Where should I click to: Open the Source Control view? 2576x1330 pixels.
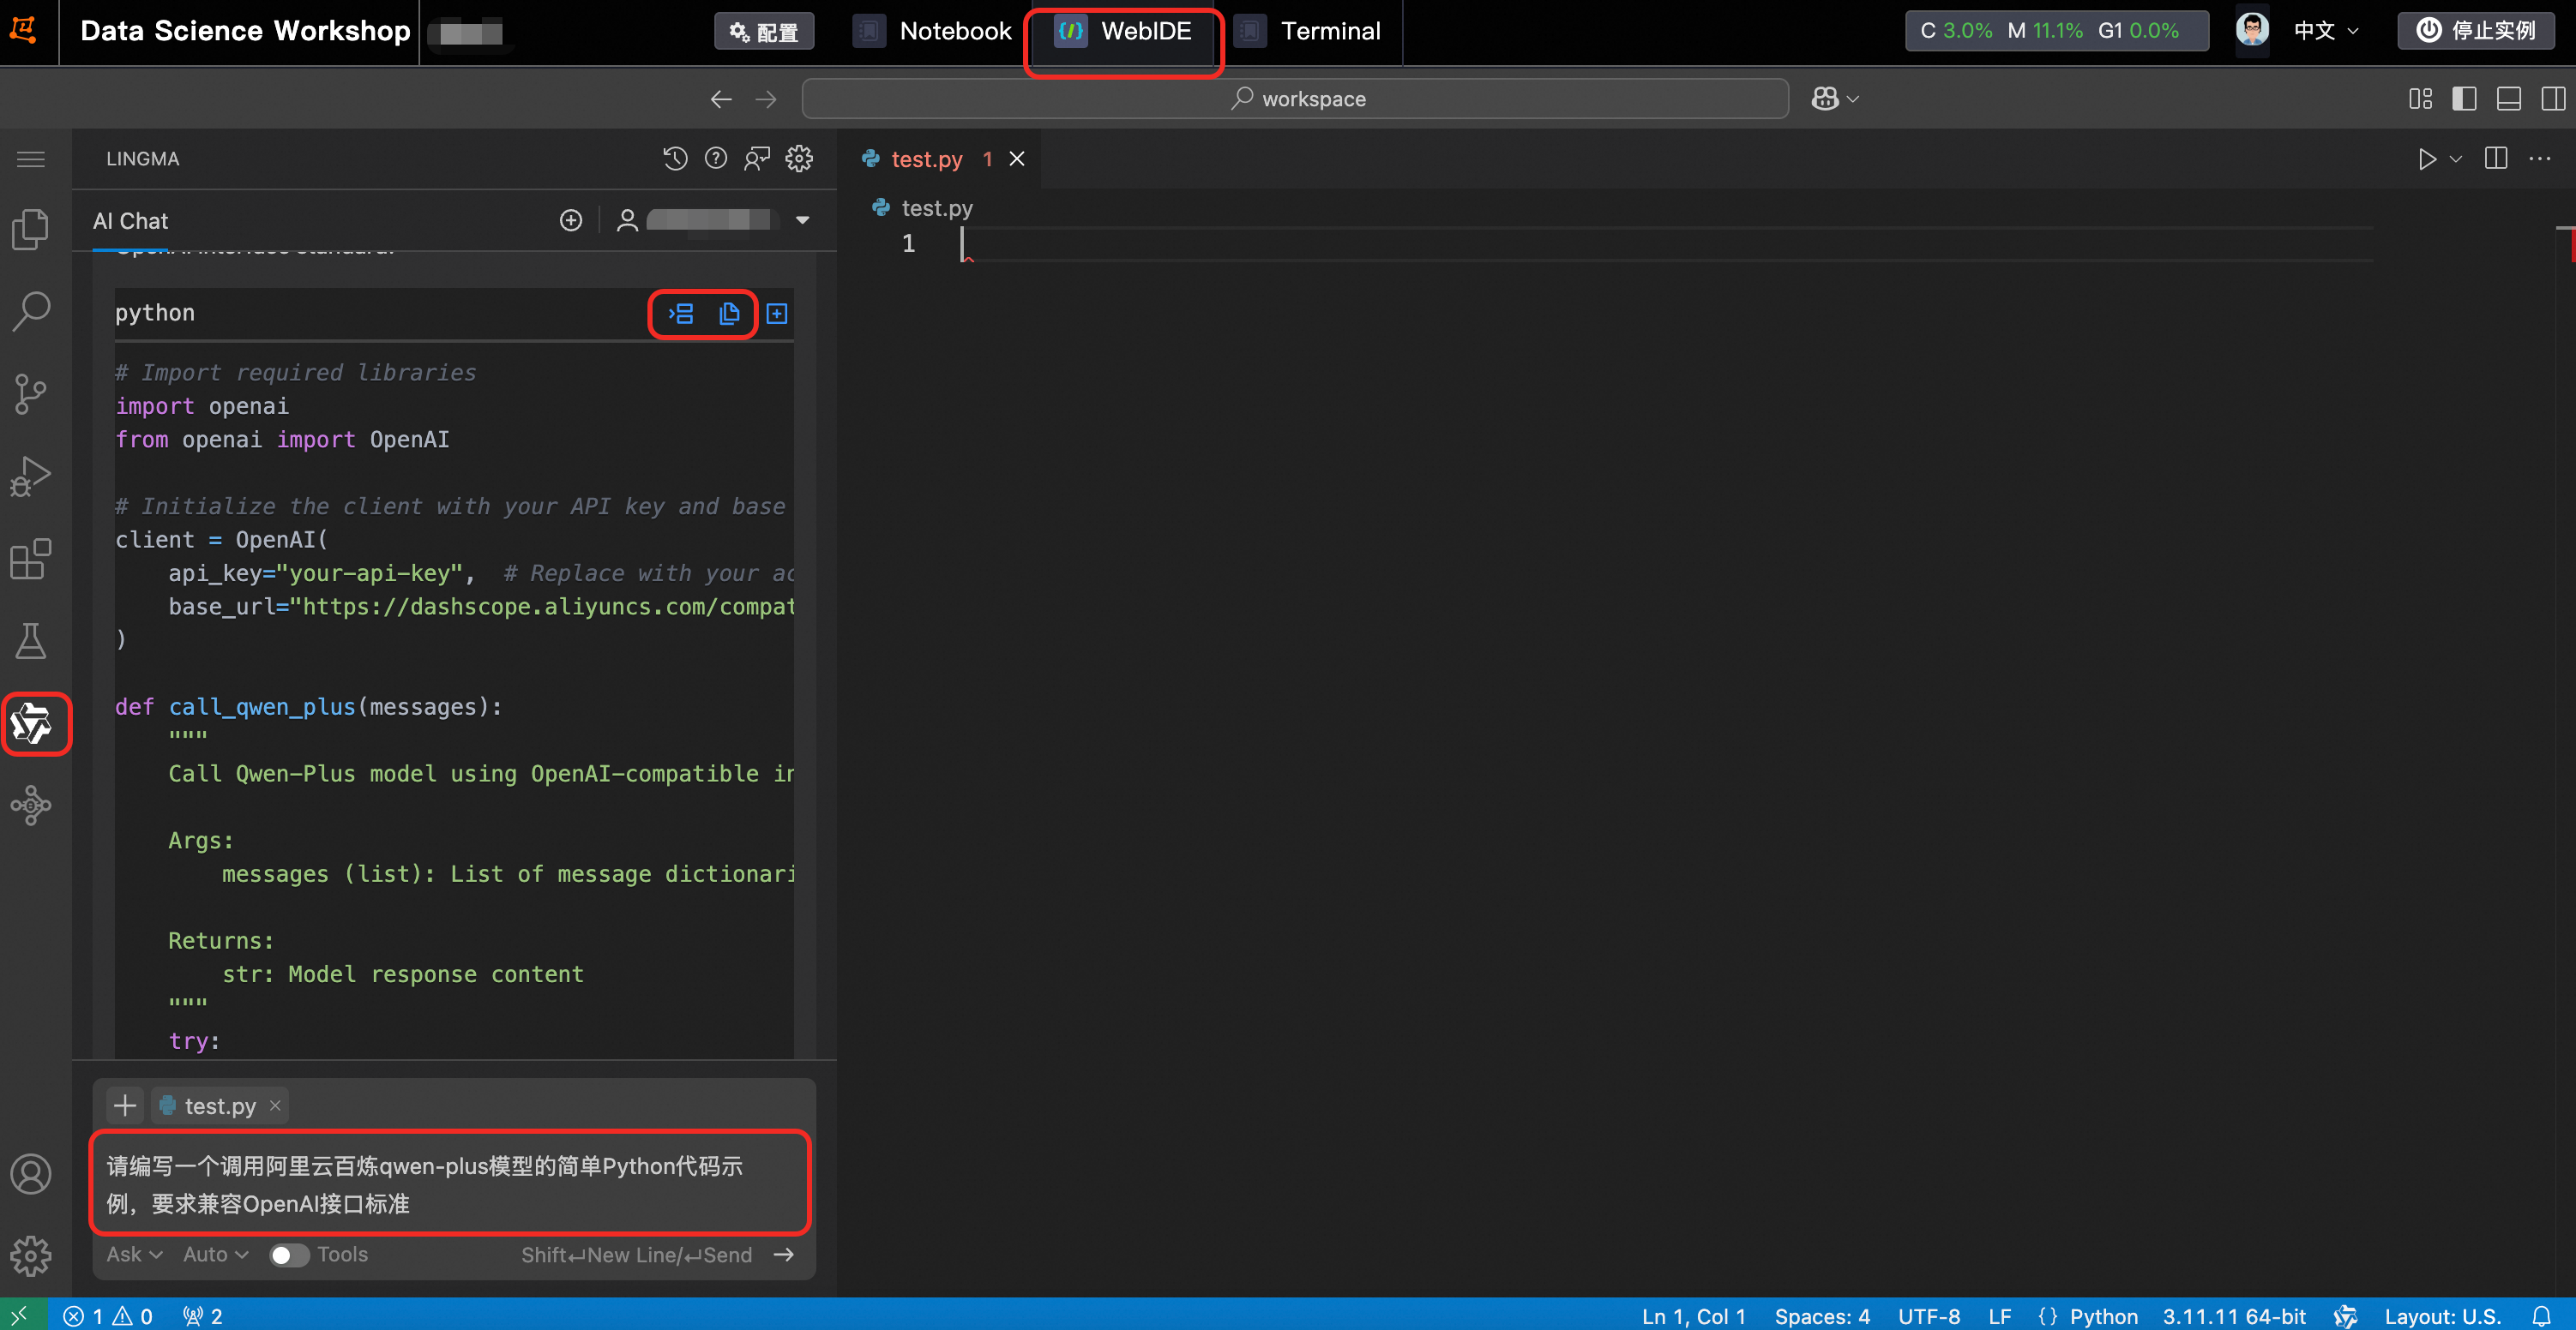[x=31, y=393]
